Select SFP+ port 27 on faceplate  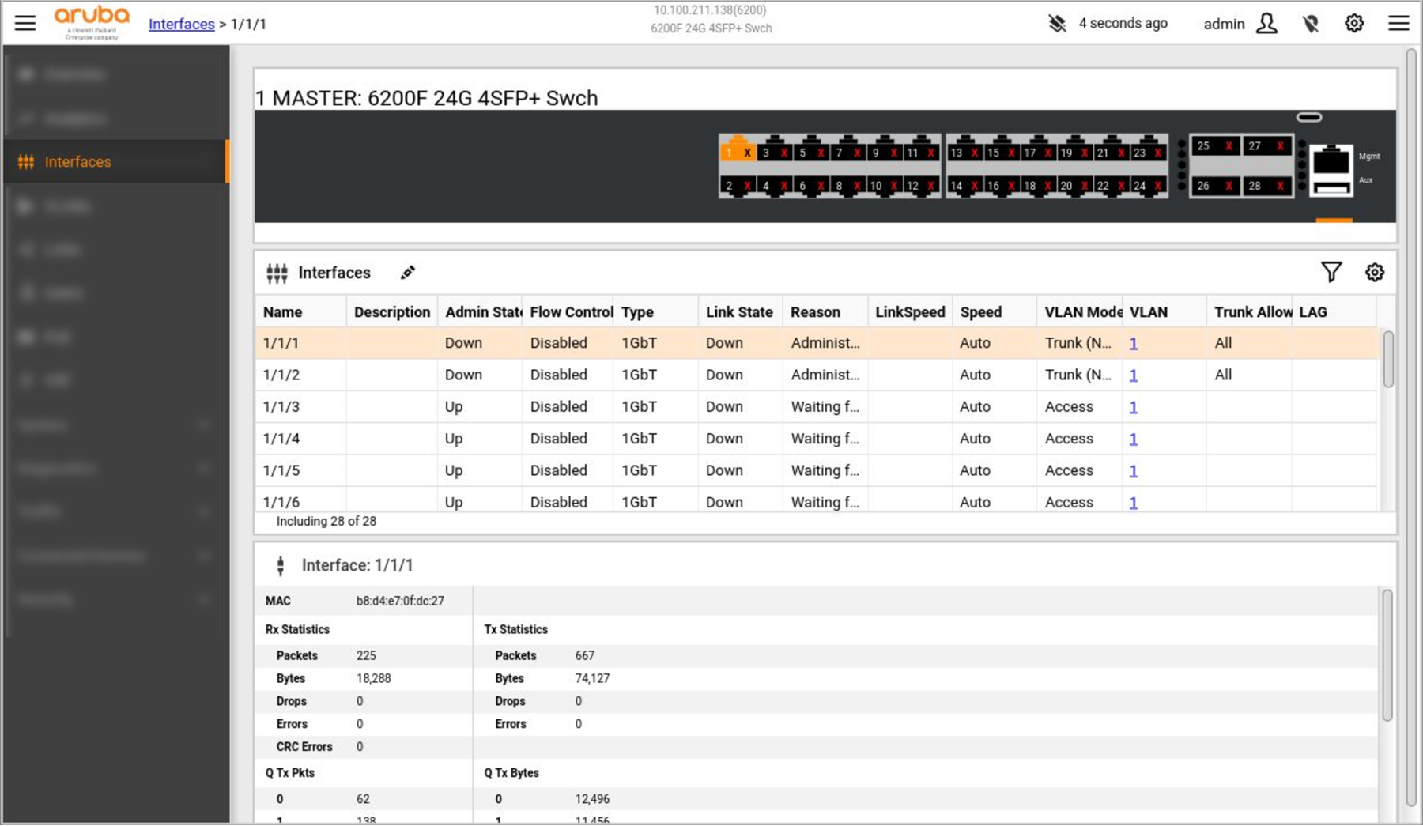tap(1266, 145)
